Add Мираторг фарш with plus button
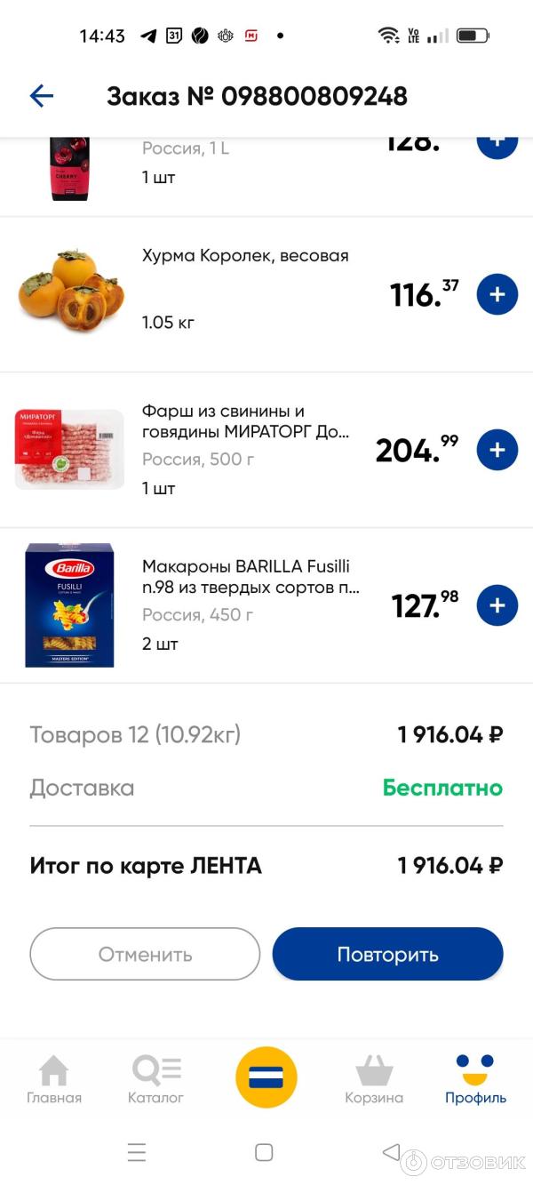The width and height of the screenshot is (533, 1185). [x=497, y=450]
